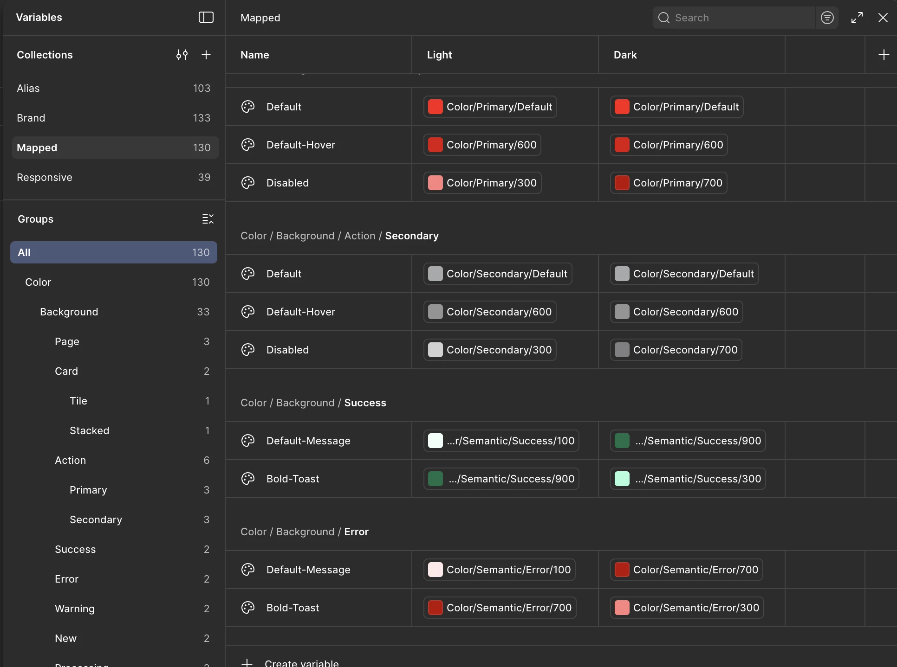The height and width of the screenshot is (667, 897).
Task: Select the Page group in tree
Action: click(114, 341)
